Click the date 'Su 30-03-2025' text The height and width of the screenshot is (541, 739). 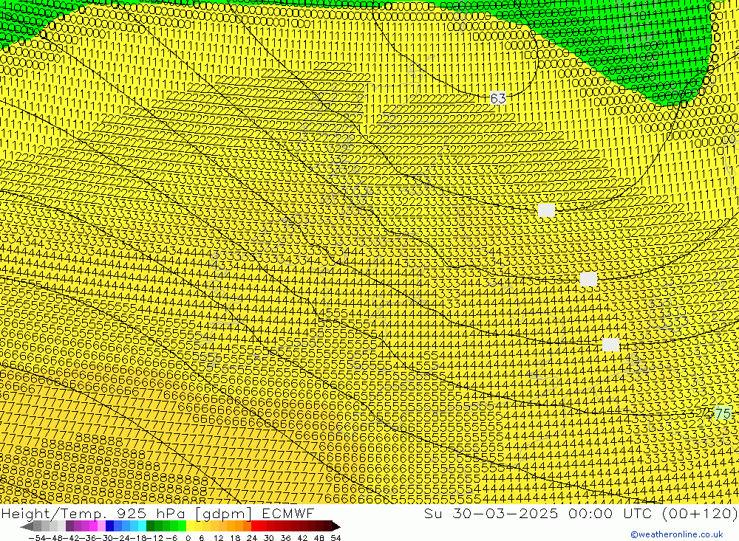click(x=491, y=513)
